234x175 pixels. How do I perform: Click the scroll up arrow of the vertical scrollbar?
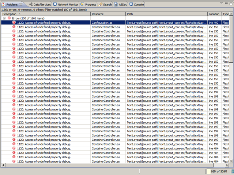(x=231, y=14)
